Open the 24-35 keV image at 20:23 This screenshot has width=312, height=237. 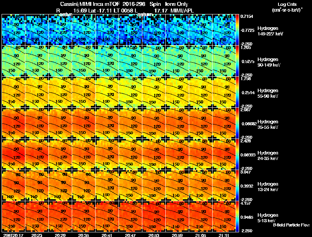[37, 154]
